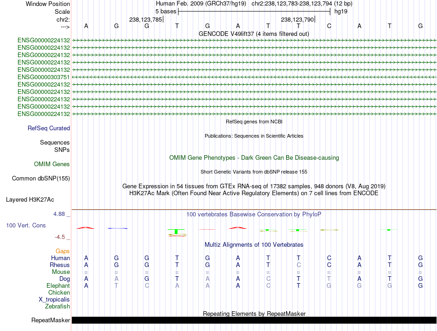Viewport: 437px width, 331px height.
Task: Open 'Publications: Sequences in Scientific Articles' title
Action: [x=254, y=136]
